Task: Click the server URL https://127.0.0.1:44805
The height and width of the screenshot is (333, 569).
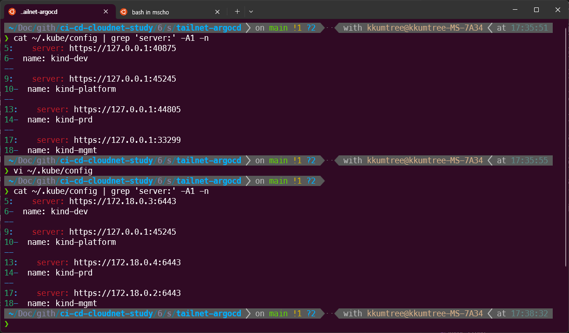Action: (x=127, y=109)
